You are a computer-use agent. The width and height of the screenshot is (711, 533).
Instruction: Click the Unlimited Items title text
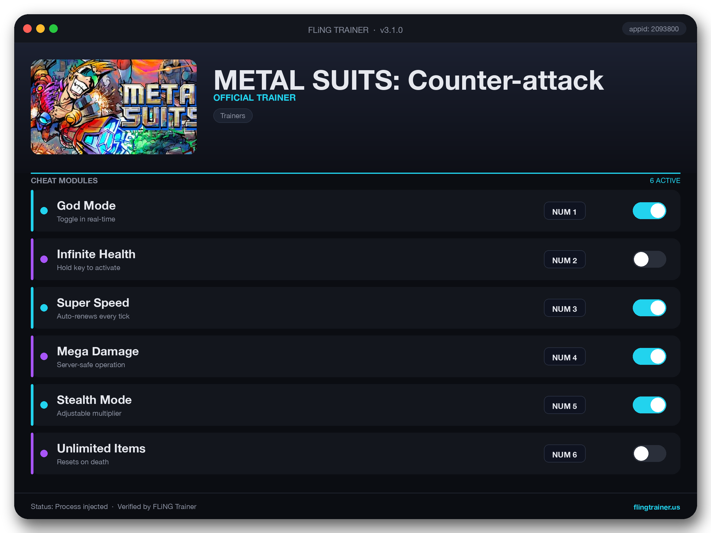(x=101, y=448)
